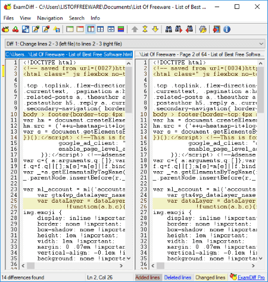
Task: Click line 25 'var dataLayer' in left pane
Action: [x=74, y=201]
